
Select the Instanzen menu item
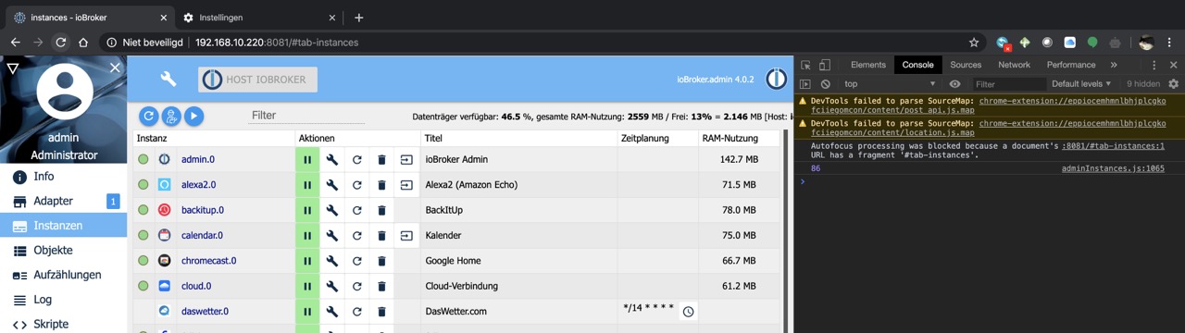(63, 226)
